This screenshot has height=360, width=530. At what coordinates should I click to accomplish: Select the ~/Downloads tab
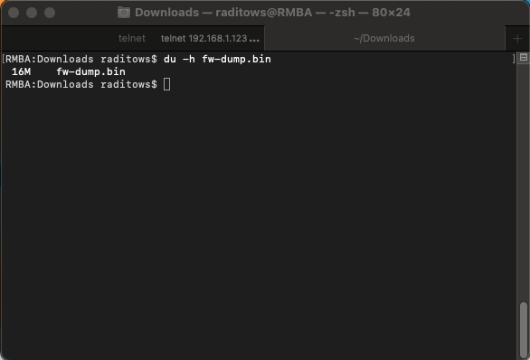[384, 38]
